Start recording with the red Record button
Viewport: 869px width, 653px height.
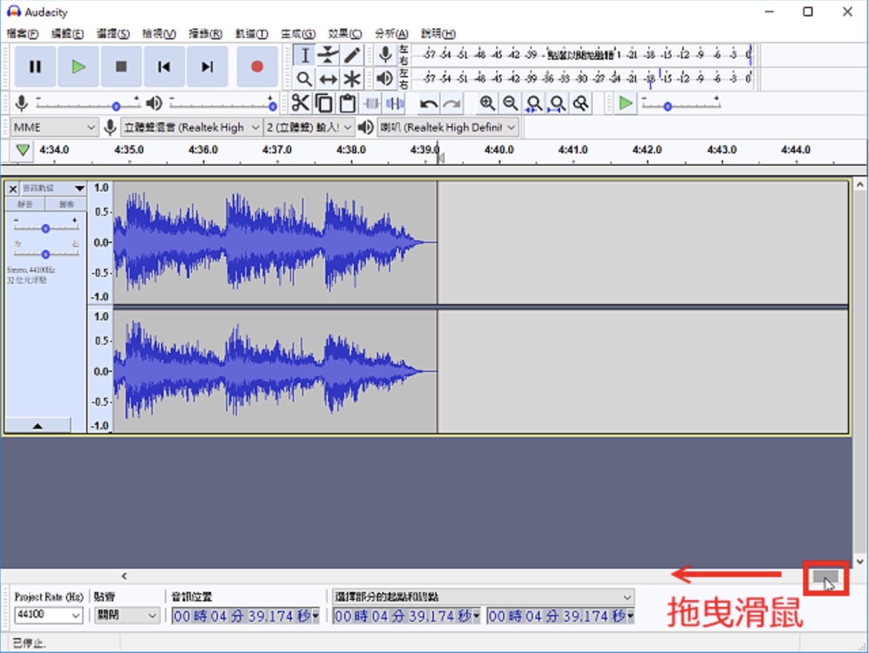(257, 67)
